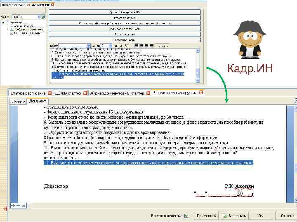Select the Бухгалтер root tree item

pos(16,22)
